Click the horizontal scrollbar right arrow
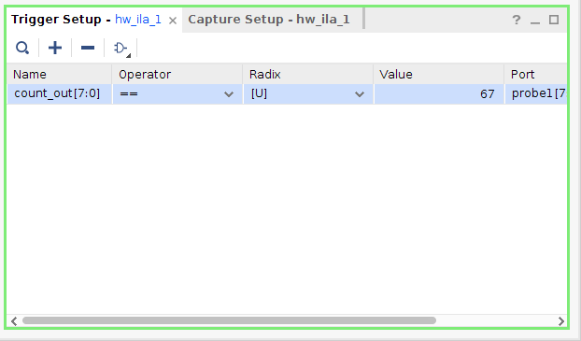Viewport: 581px width, 341px height. pos(561,321)
